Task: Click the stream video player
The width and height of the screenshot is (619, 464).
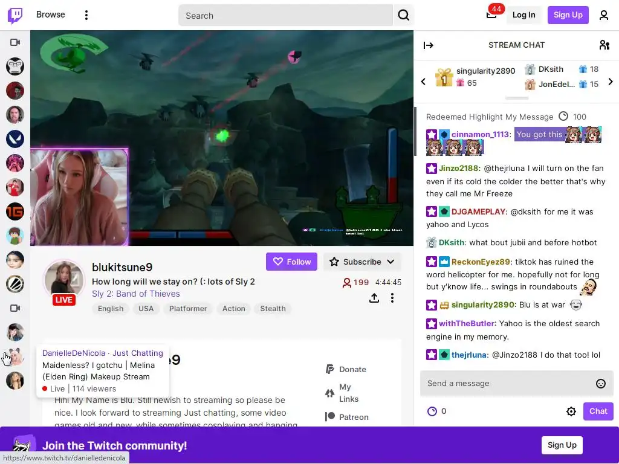Action: tap(222, 138)
